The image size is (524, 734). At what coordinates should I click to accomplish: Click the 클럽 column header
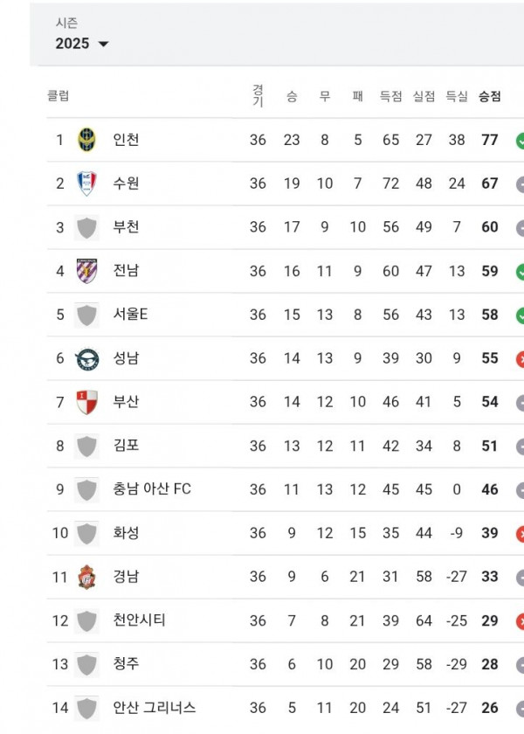pyautogui.click(x=59, y=96)
